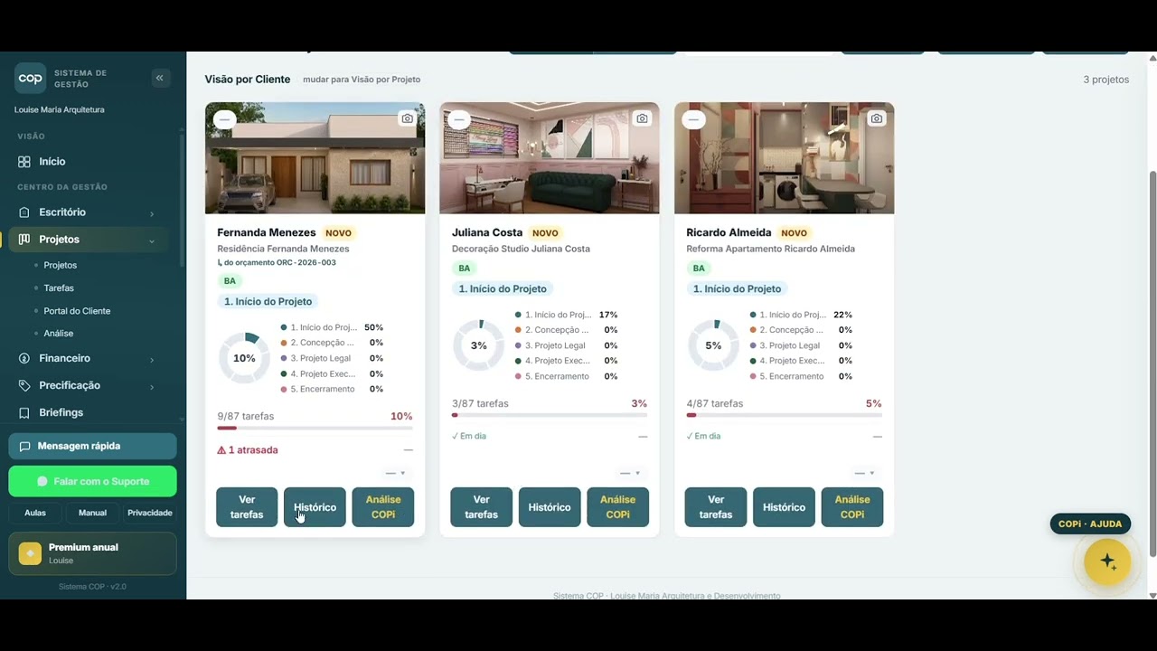This screenshot has height=651, width=1157.
Task: Click the Ricardo Almeida project thumbnail image
Action: 785,158
